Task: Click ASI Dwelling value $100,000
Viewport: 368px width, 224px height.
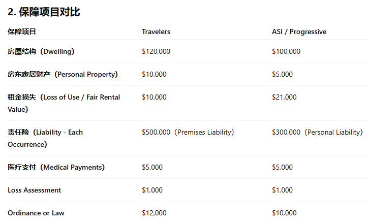Action: 286,51
